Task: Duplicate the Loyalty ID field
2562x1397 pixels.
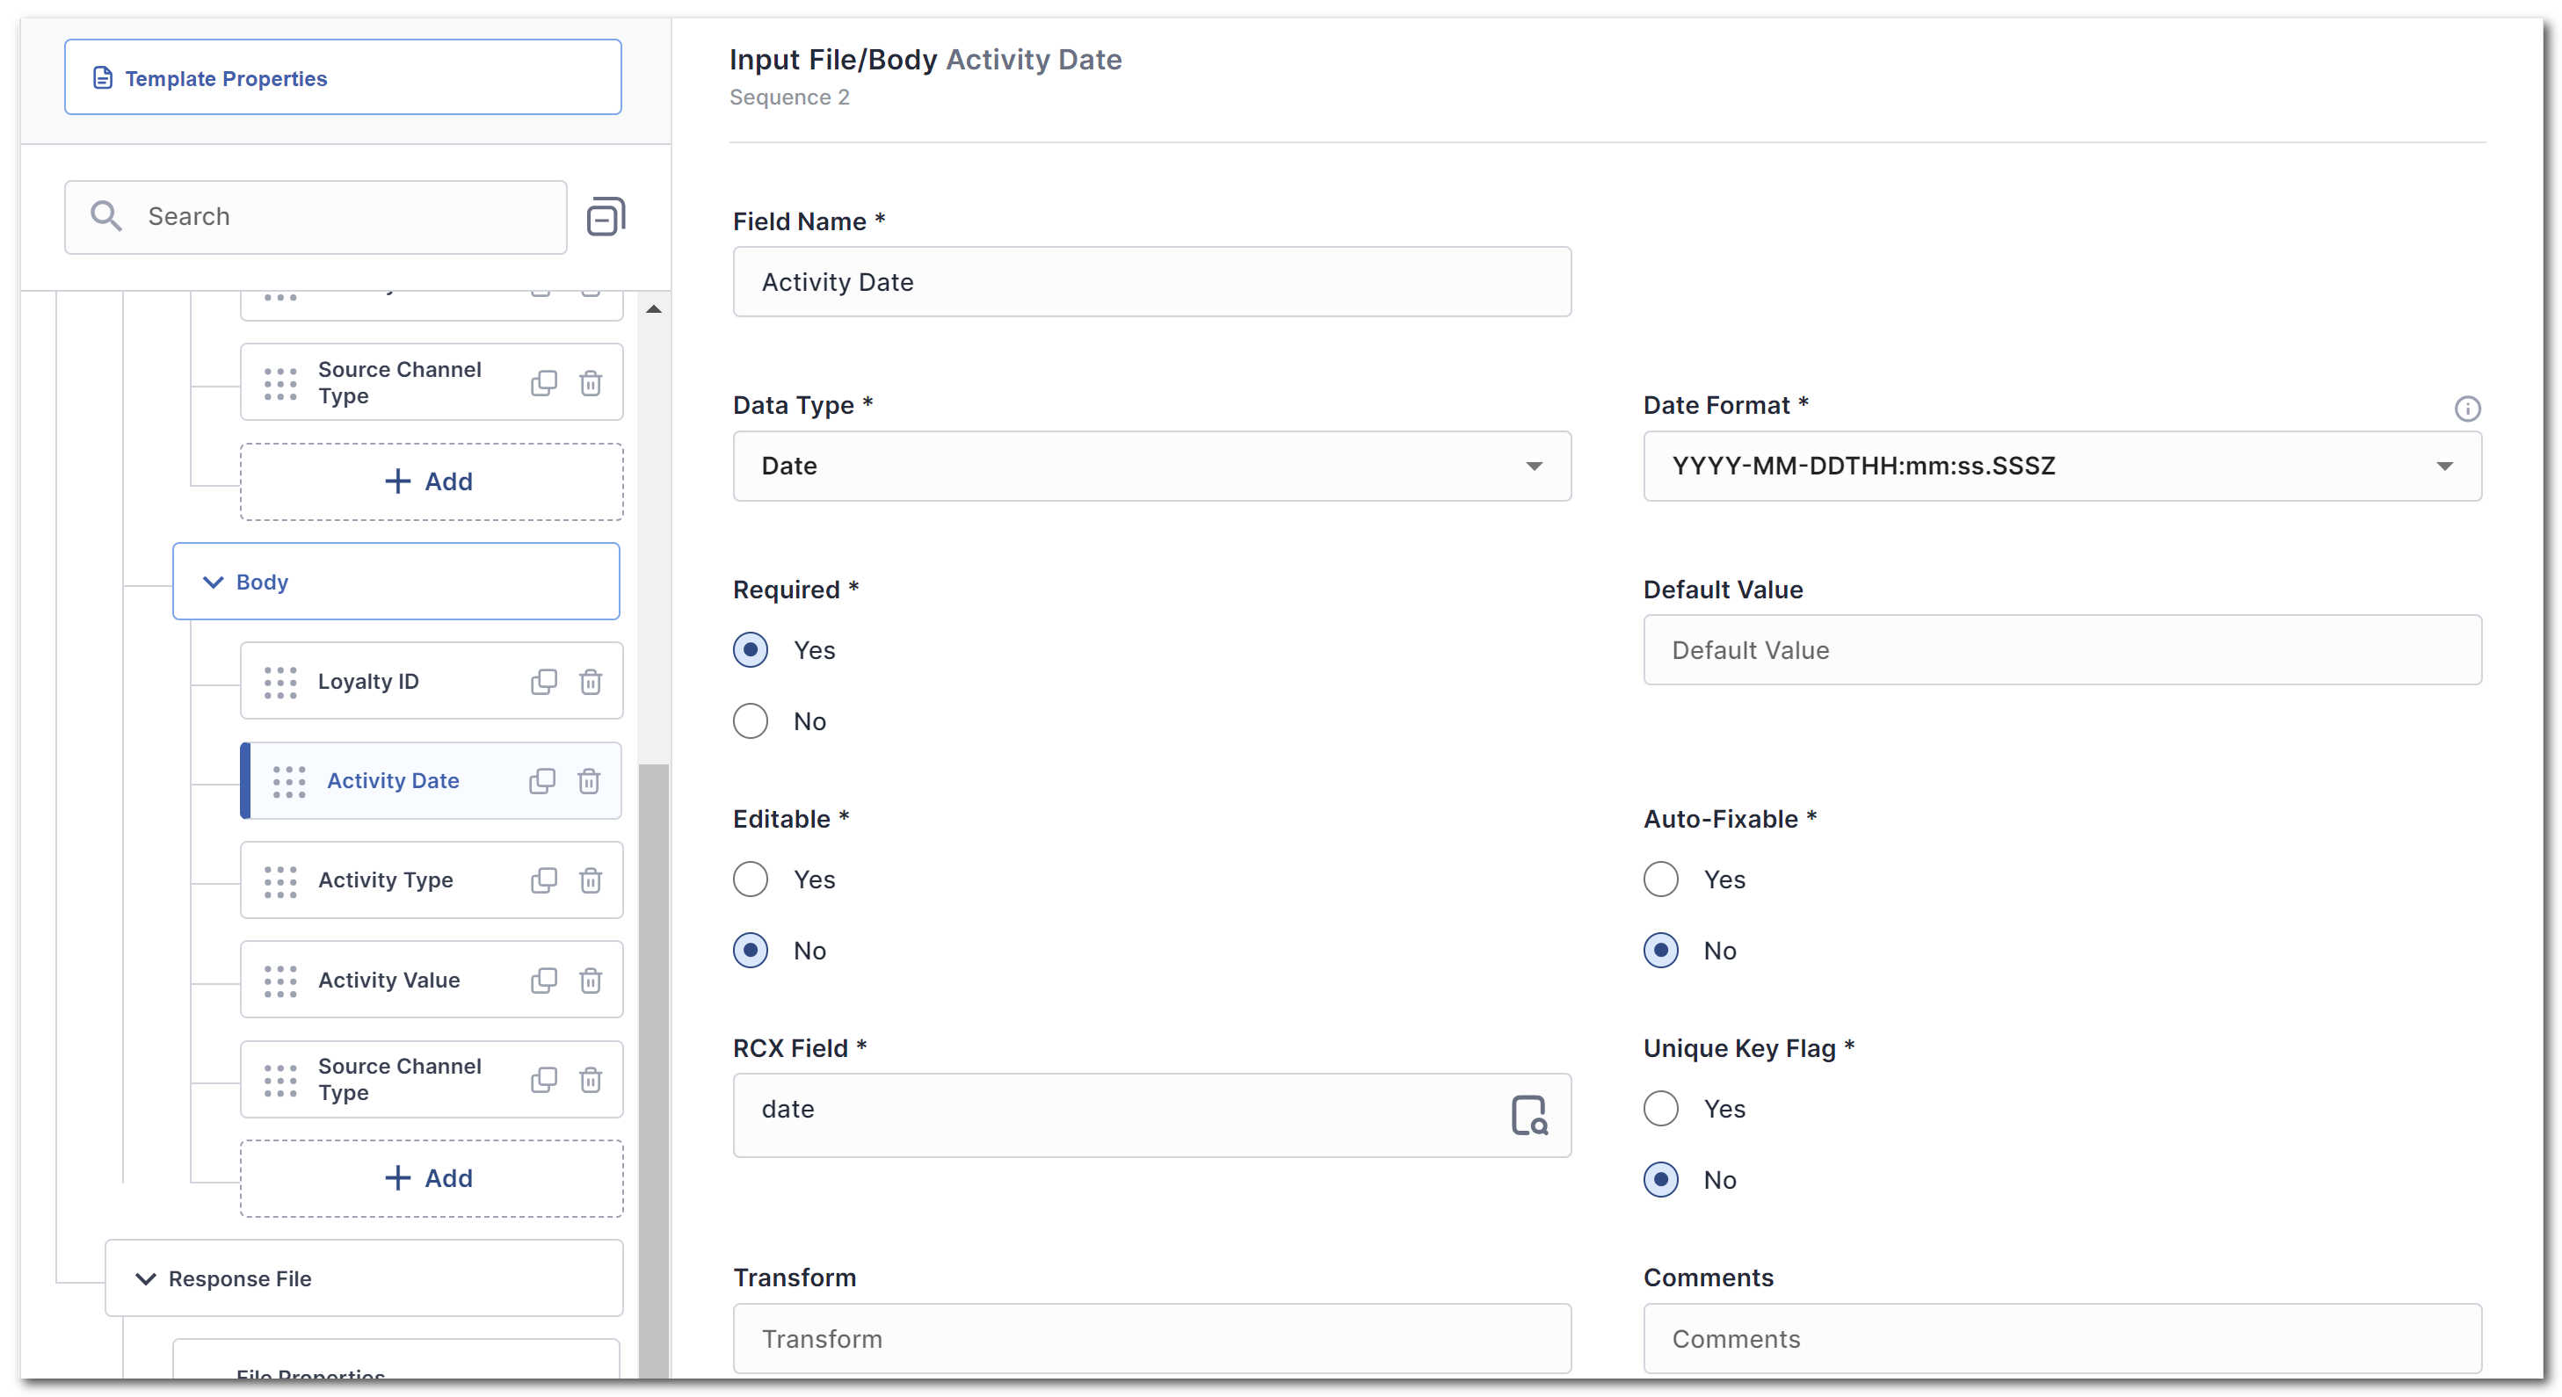Action: pos(544,682)
